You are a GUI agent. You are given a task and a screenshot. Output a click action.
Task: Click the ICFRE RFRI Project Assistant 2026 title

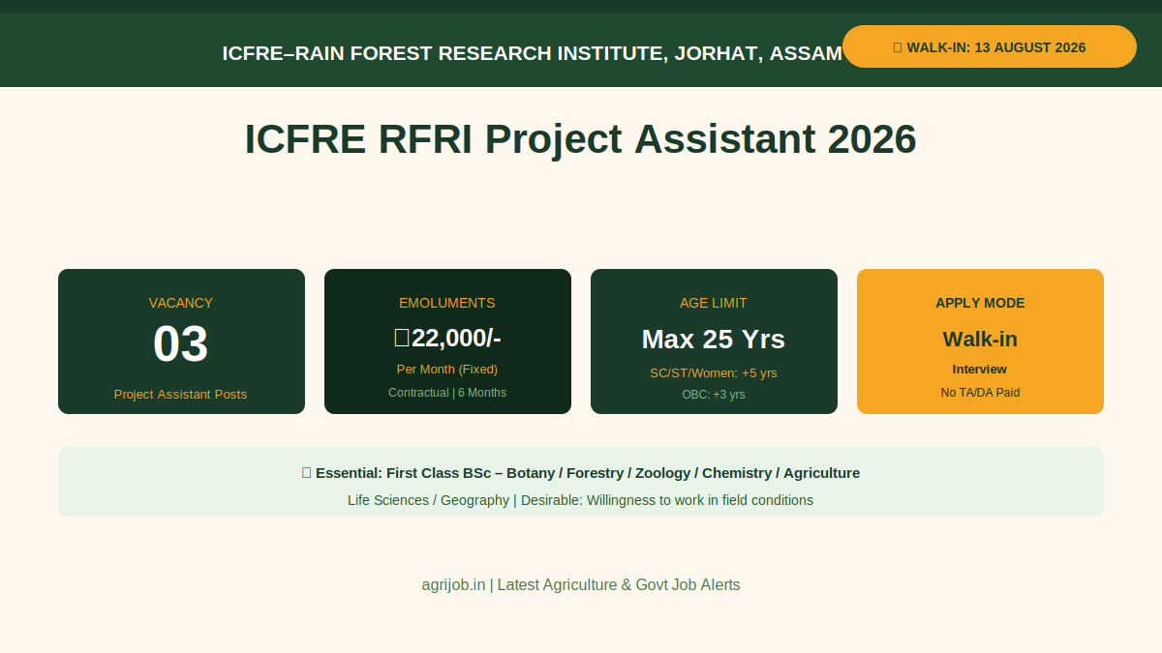(x=580, y=139)
